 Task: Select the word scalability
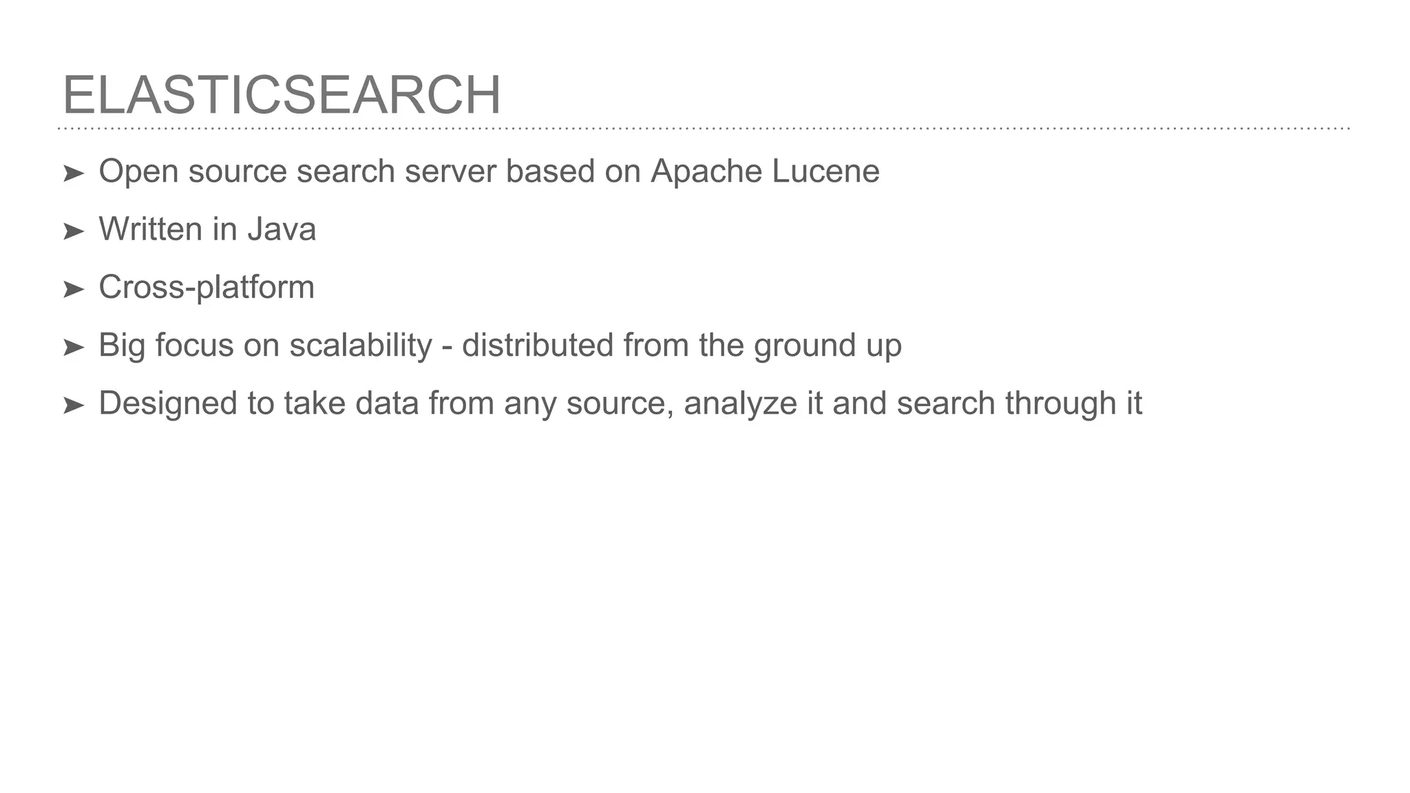click(361, 346)
